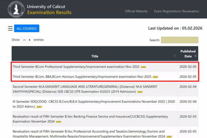
Task: Open Third Semester BCom, BBA, BCom Honours result
Action: click(x=82, y=77)
